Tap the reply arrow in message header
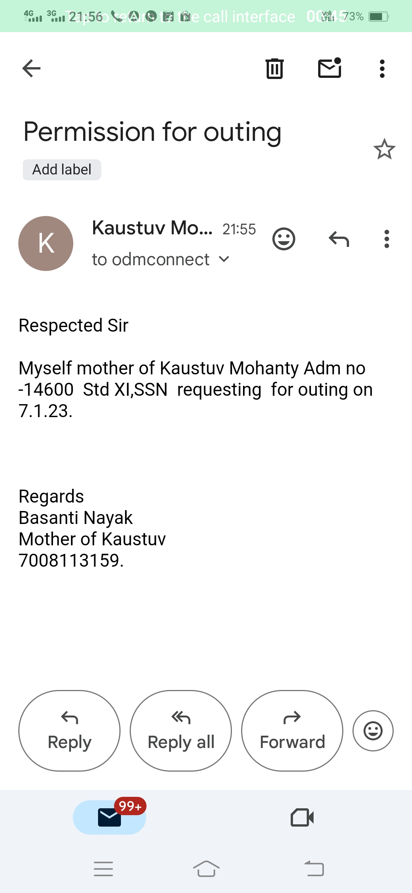The height and width of the screenshot is (893, 412). 339,239
